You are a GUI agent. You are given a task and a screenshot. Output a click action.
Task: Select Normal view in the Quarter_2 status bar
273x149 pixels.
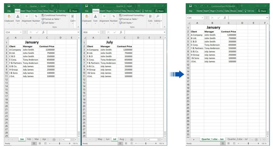(120, 143)
